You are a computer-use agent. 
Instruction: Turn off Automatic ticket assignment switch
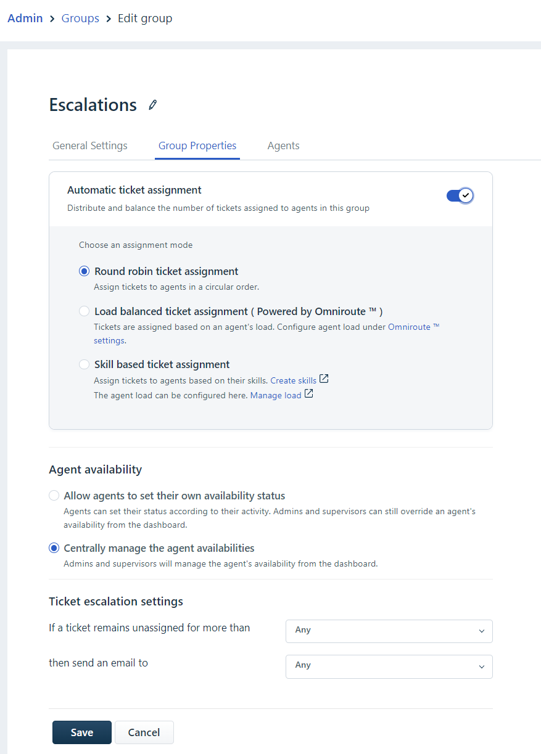[460, 195]
